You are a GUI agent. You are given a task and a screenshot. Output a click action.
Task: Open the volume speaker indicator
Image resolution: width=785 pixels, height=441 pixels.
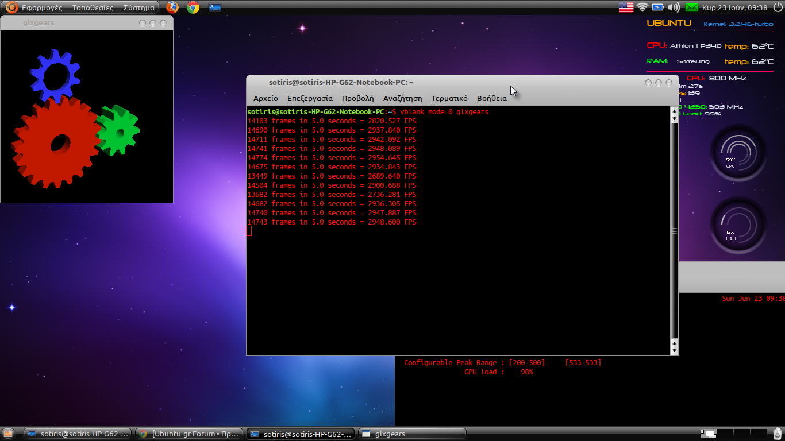coord(674,7)
